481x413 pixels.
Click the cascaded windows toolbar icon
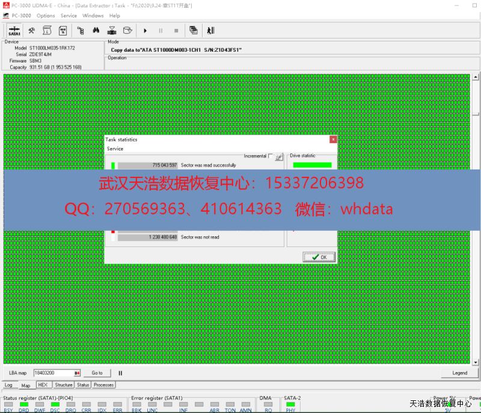193,30
